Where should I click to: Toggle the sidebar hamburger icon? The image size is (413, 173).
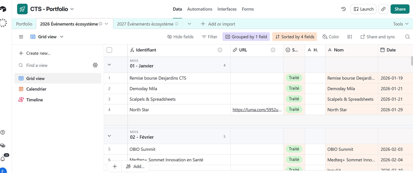click(x=21, y=37)
